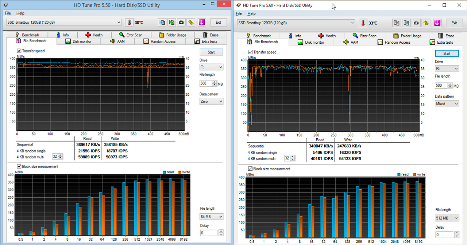Screen dimensions: 467x245
Task: Click the Delay input field in HD Tune 5.50
Action: 208,233
